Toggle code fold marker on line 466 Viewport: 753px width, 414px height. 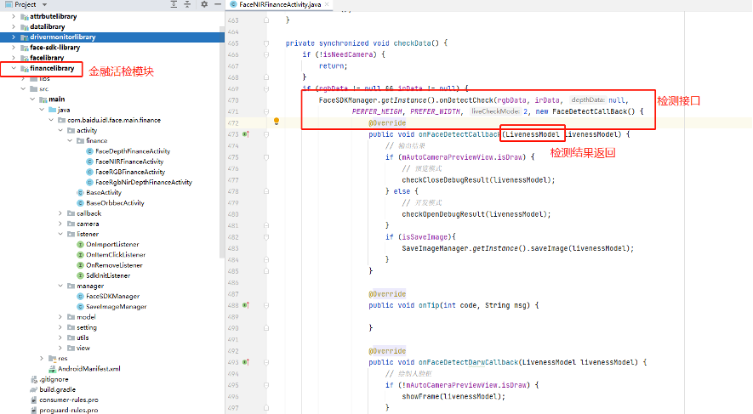(266, 54)
